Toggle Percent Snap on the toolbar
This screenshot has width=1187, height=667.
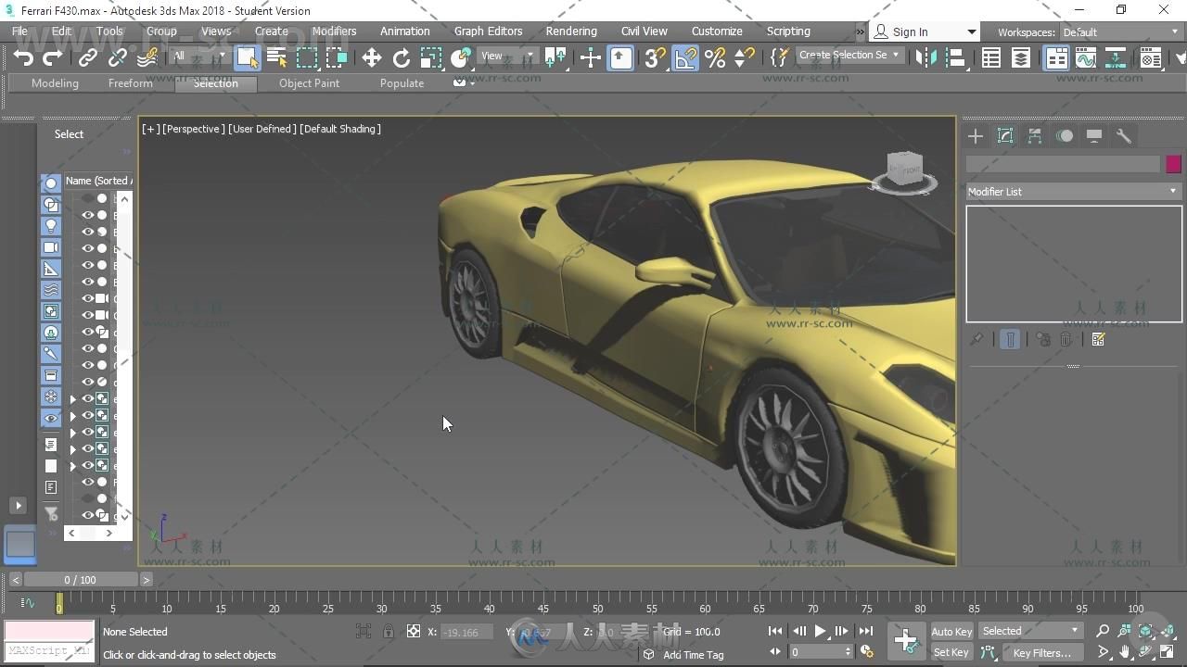tap(715, 58)
